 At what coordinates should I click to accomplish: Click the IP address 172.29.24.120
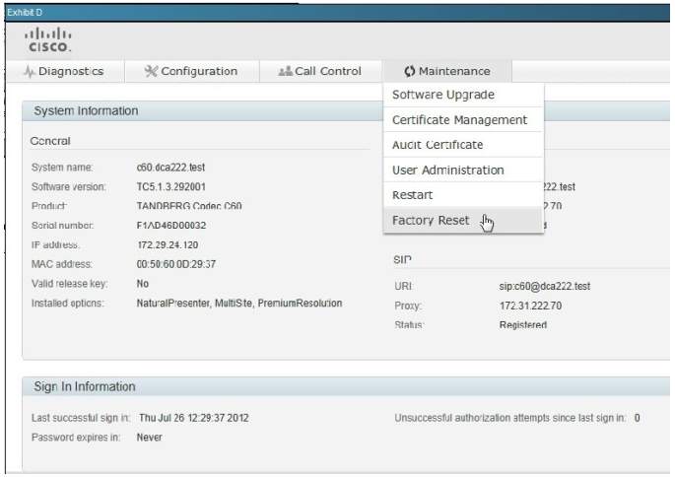pyautogui.click(x=168, y=243)
